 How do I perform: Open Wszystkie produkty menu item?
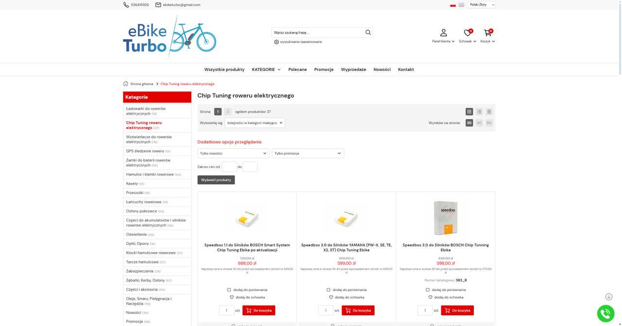225,69
